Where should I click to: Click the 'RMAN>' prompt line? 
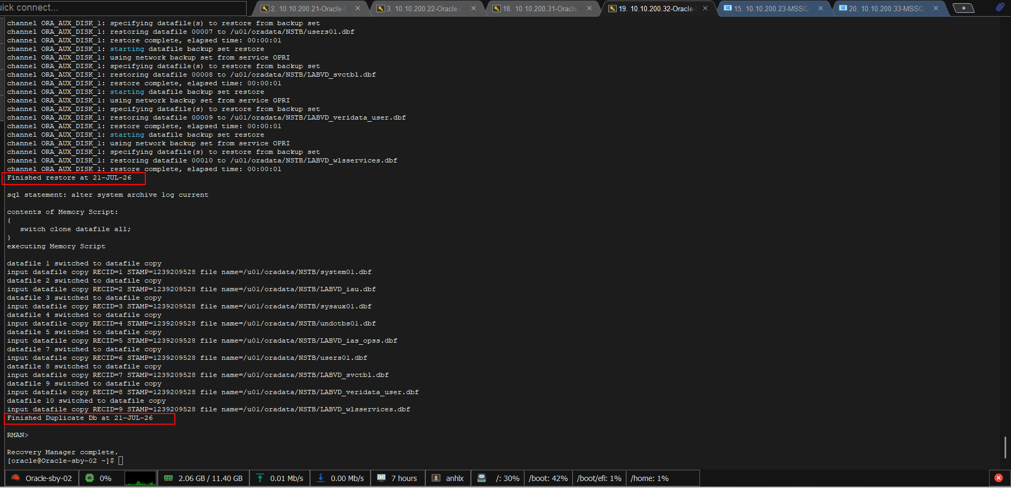(x=18, y=435)
